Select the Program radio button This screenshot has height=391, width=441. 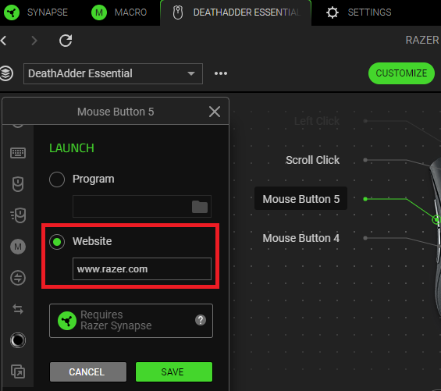click(x=57, y=180)
